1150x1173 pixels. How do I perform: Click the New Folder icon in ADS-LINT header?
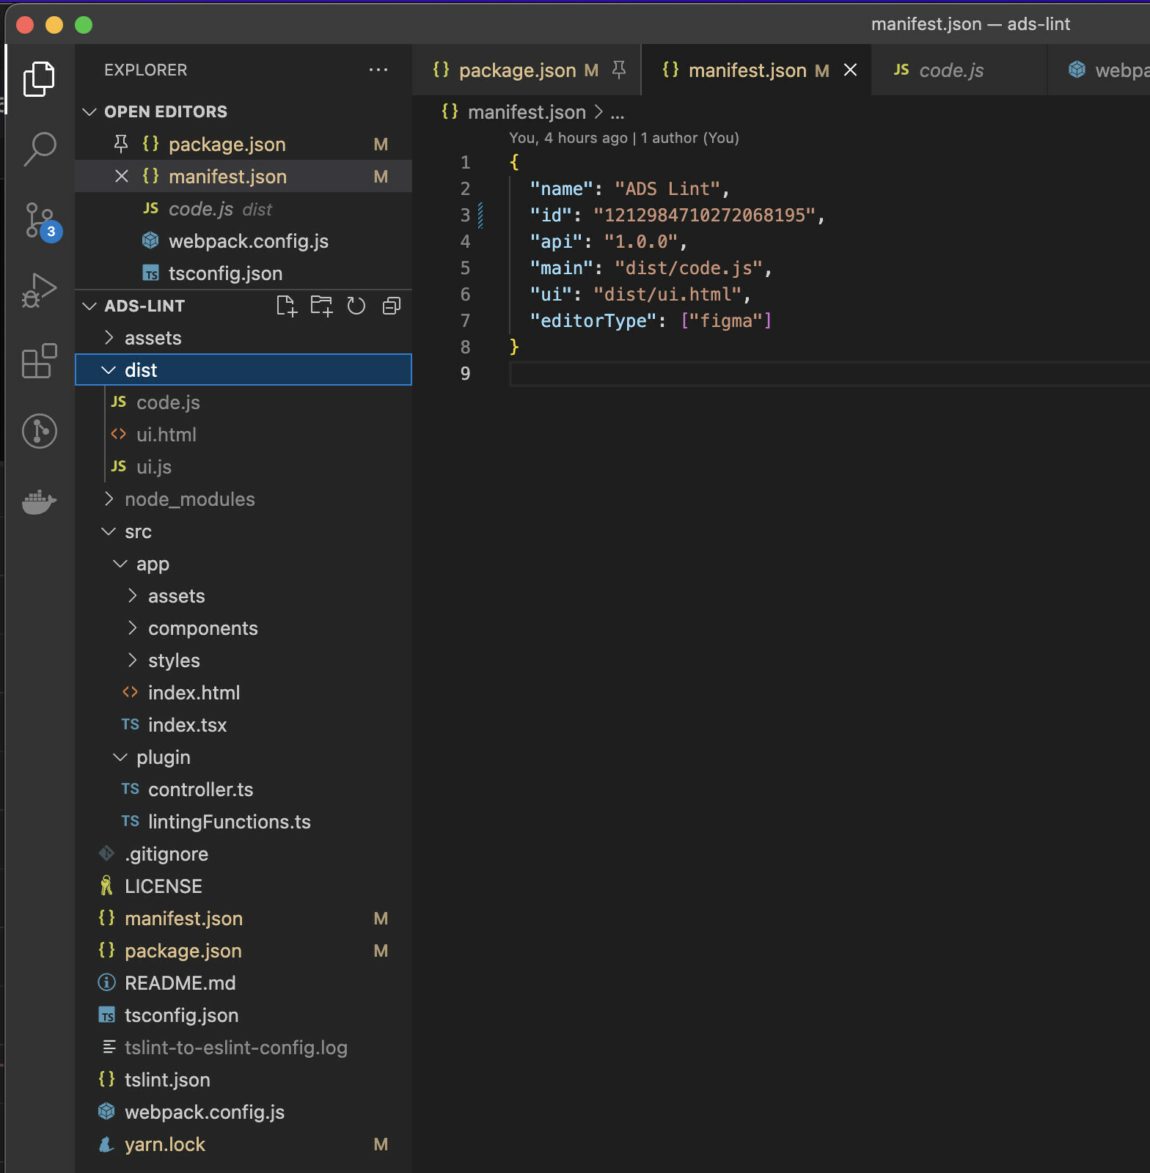click(x=321, y=306)
